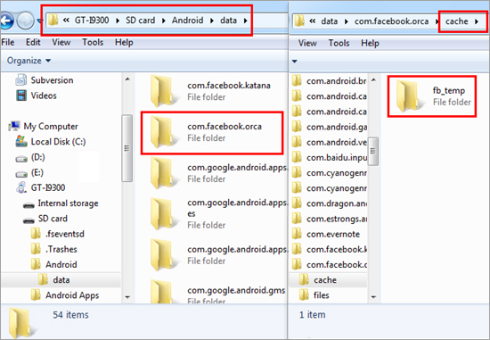
Task: Expand arrow after data in right address bar
Action: [347, 21]
